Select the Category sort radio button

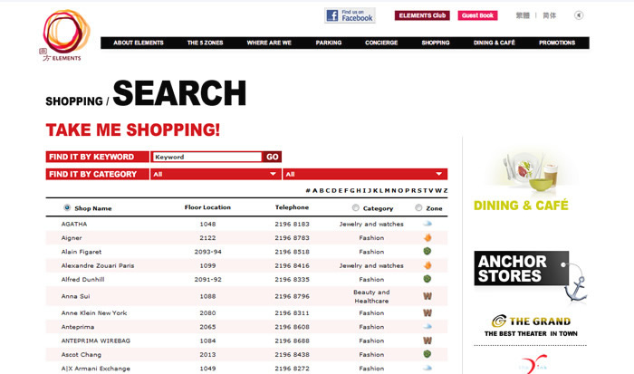355,207
